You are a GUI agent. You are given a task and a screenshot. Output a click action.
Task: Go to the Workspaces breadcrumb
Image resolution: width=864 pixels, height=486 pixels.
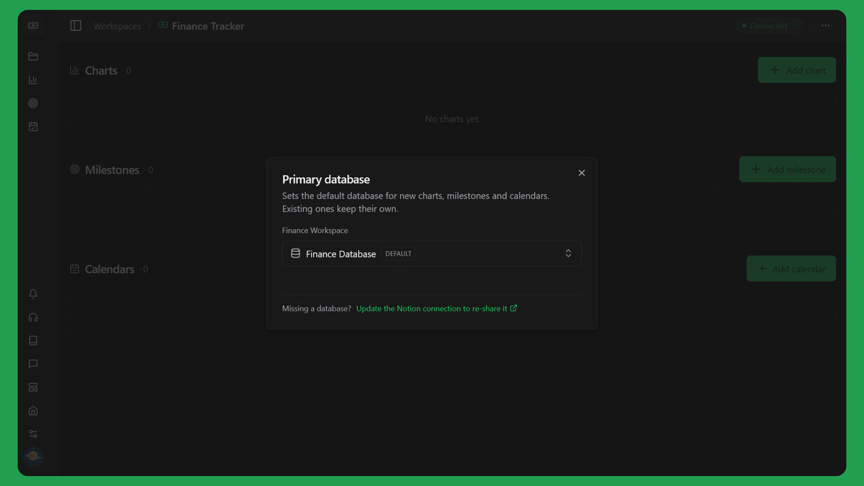tap(117, 26)
